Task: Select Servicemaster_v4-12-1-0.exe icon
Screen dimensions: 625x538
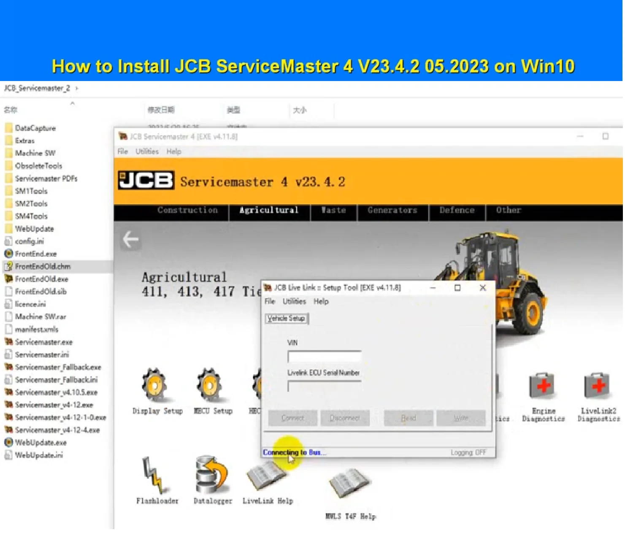Action: tap(8, 418)
